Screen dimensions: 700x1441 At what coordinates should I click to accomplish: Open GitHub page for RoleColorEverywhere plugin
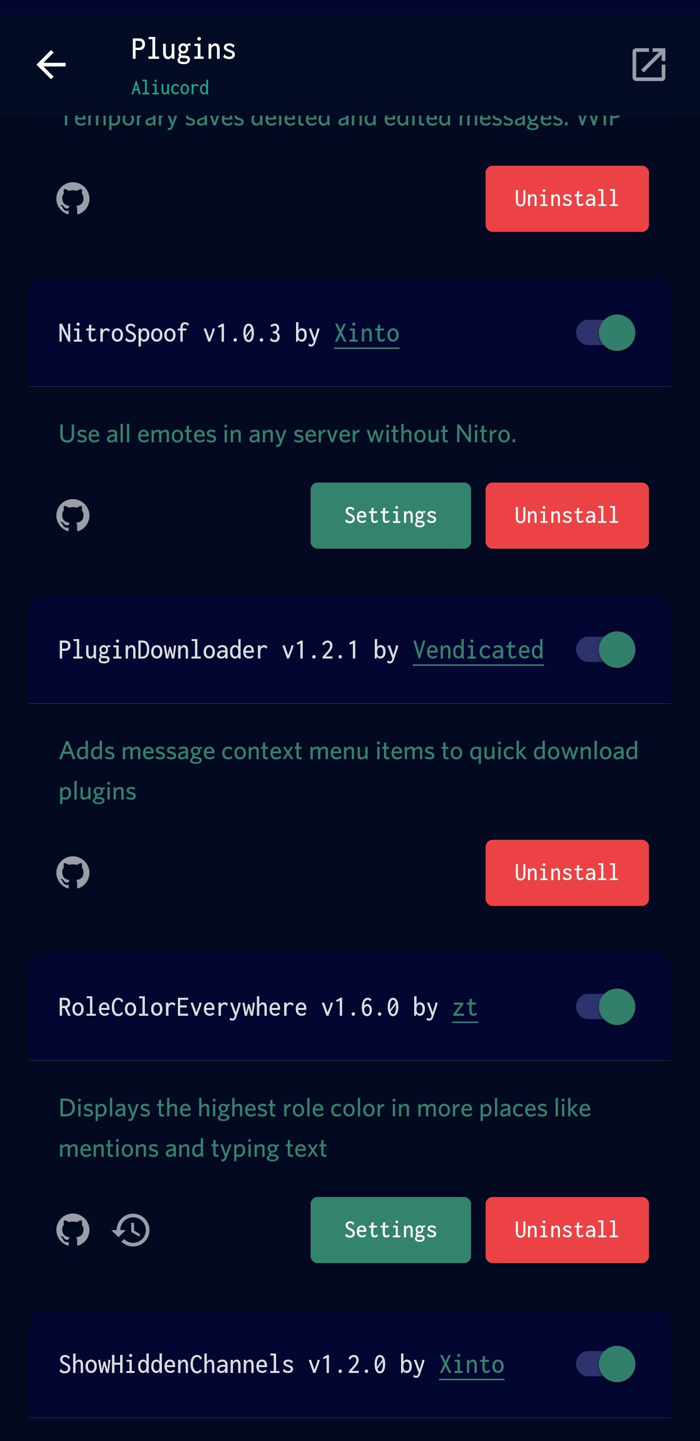tap(73, 1230)
